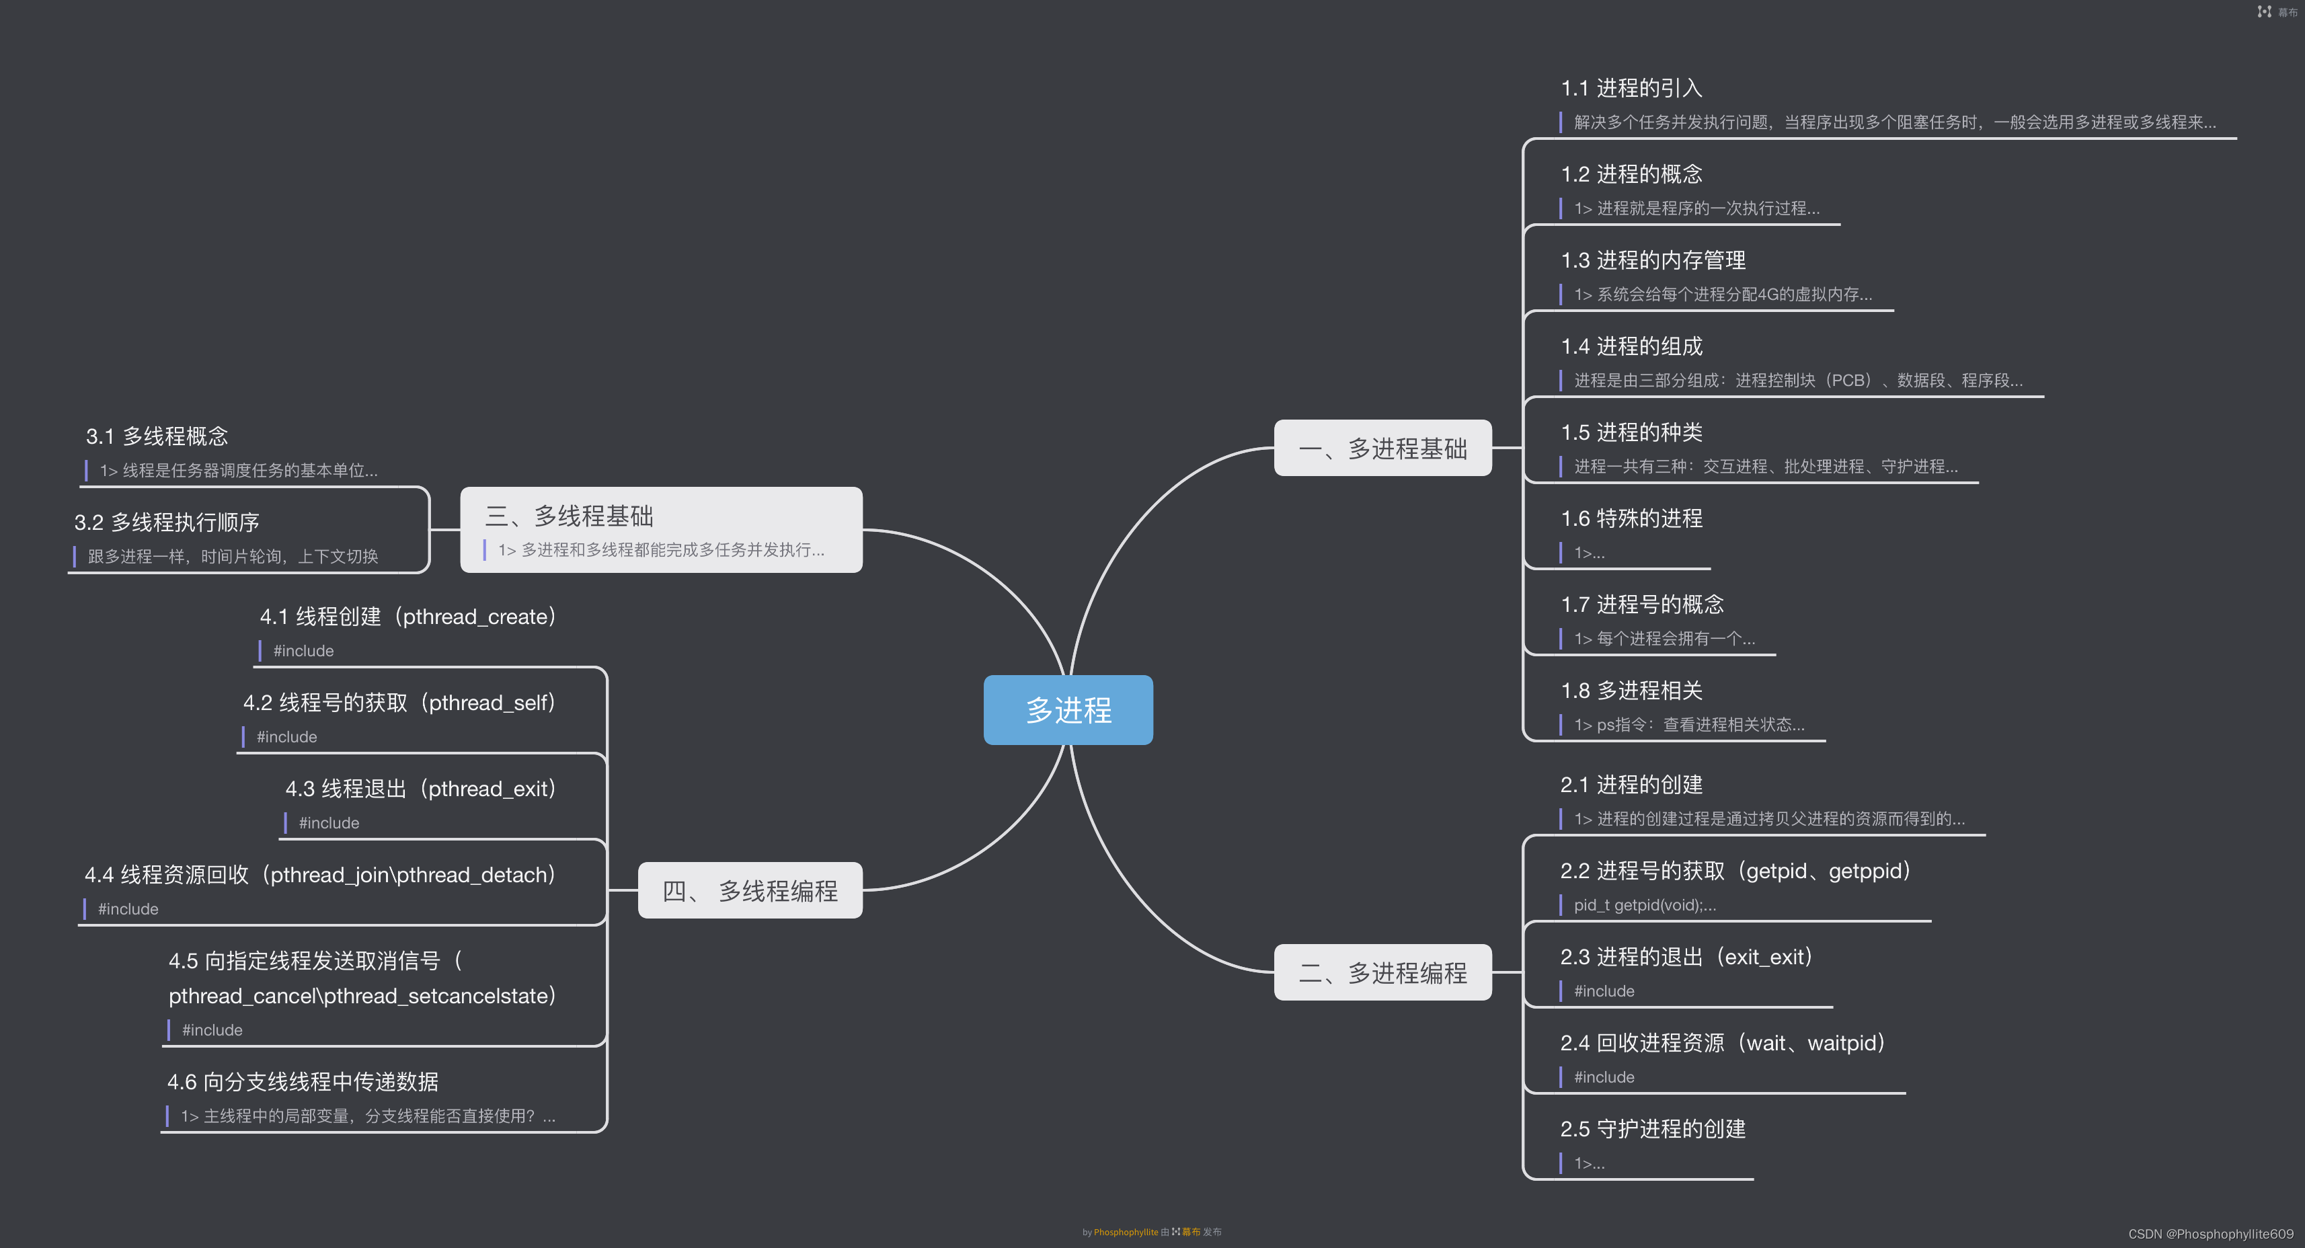The width and height of the screenshot is (2305, 1248).
Task: Click node 1.3 进程的内存管理
Action: pyautogui.click(x=1653, y=260)
